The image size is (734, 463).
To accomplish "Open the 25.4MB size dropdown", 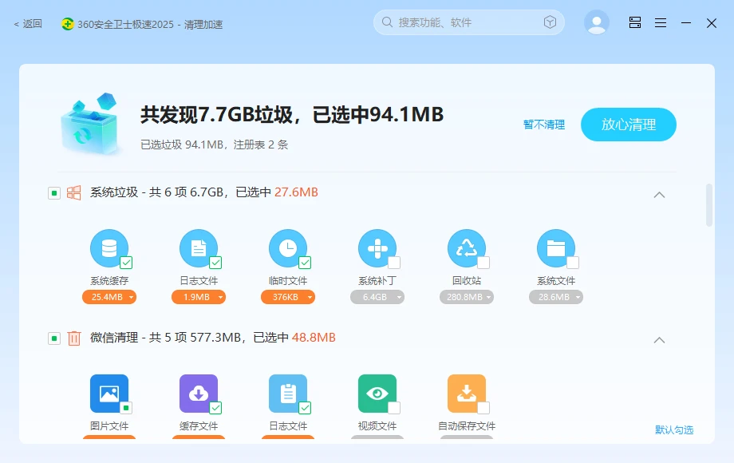I will (x=109, y=297).
